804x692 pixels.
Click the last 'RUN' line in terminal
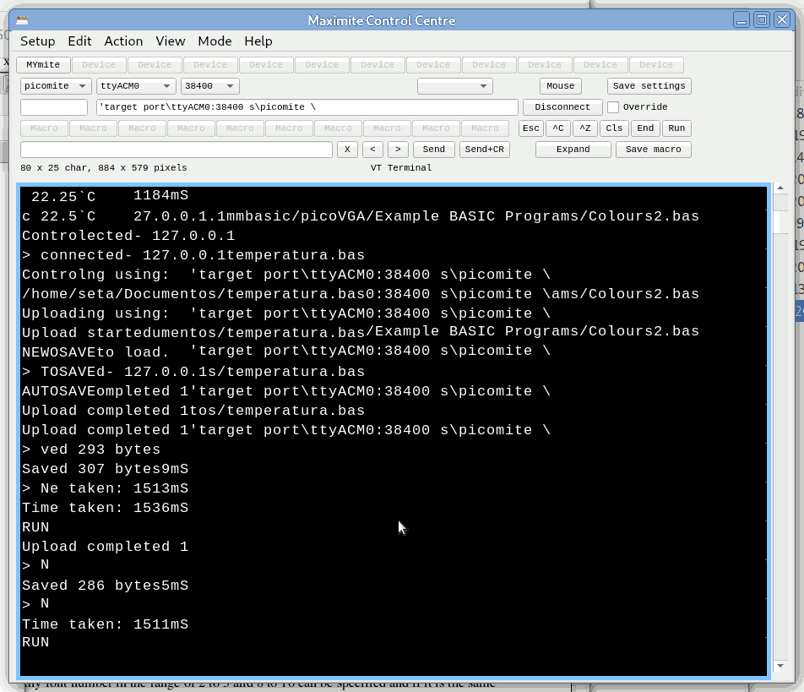pos(35,642)
